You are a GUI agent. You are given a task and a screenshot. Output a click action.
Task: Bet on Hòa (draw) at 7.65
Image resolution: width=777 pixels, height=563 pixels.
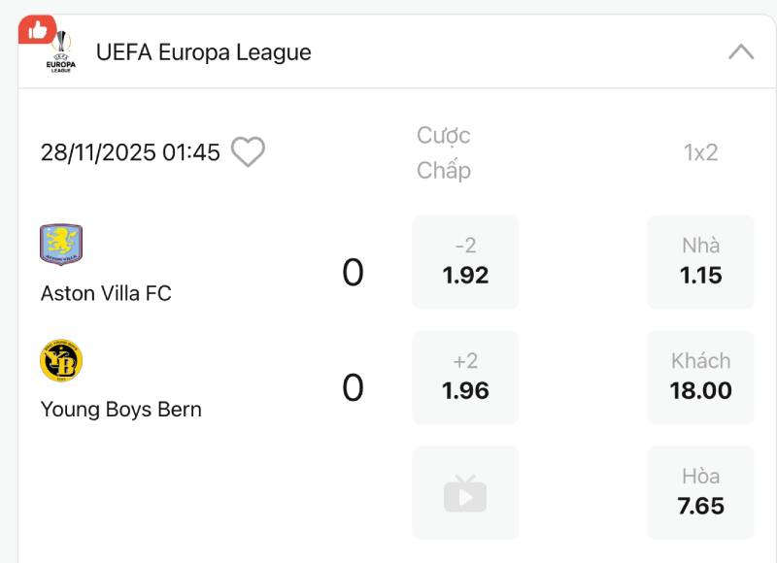click(700, 493)
